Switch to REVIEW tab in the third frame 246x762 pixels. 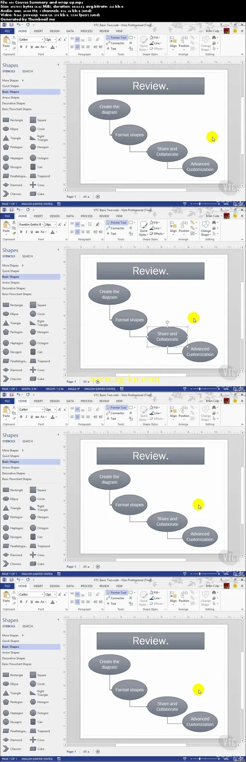point(104,401)
